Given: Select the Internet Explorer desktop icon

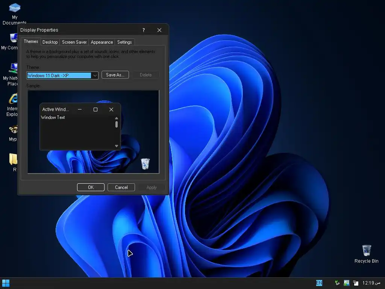Looking at the screenshot, I should [x=13, y=99].
